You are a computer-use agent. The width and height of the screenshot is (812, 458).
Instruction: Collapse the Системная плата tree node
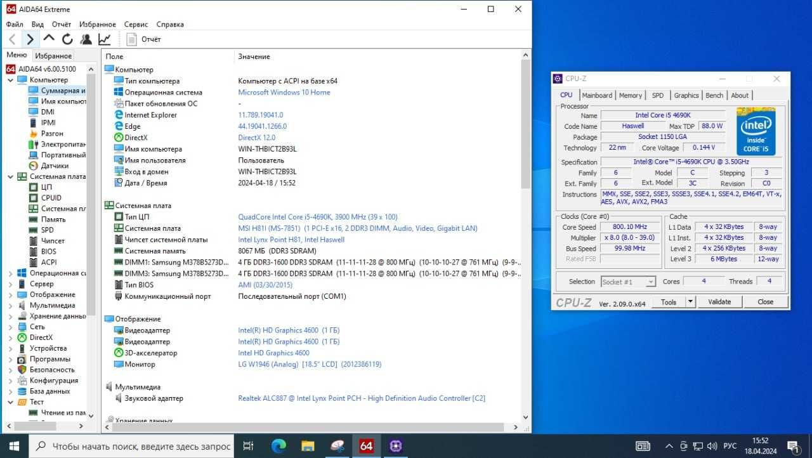tap(11, 176)
